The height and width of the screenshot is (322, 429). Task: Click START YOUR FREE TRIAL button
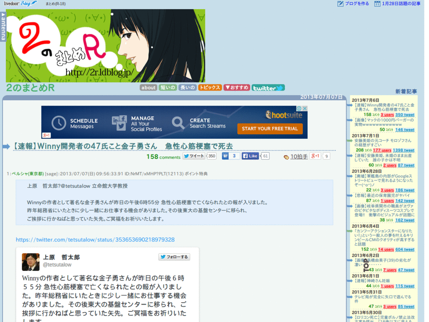[x=270, y=129]
